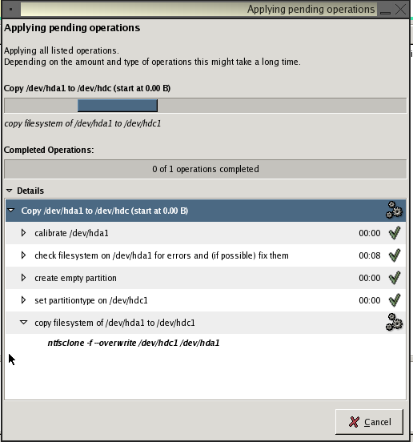Expand the check filesystem on /dev/hda1 step
Screen dimensions: 413x442
pos(23,255)
